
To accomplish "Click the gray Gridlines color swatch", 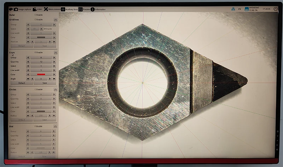I will click(41, 38).
